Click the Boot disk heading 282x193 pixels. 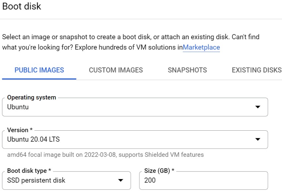pos(22,6)
